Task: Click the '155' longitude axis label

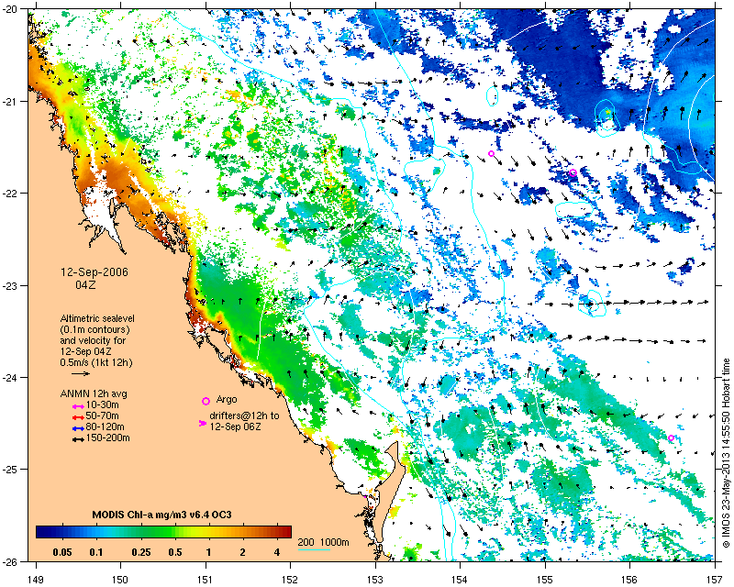Action: tap(545, 580)
